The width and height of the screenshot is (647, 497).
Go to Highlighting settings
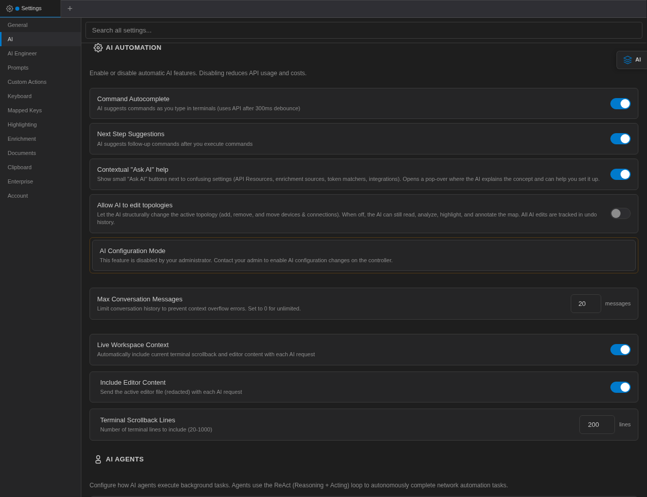coord(41,125)
